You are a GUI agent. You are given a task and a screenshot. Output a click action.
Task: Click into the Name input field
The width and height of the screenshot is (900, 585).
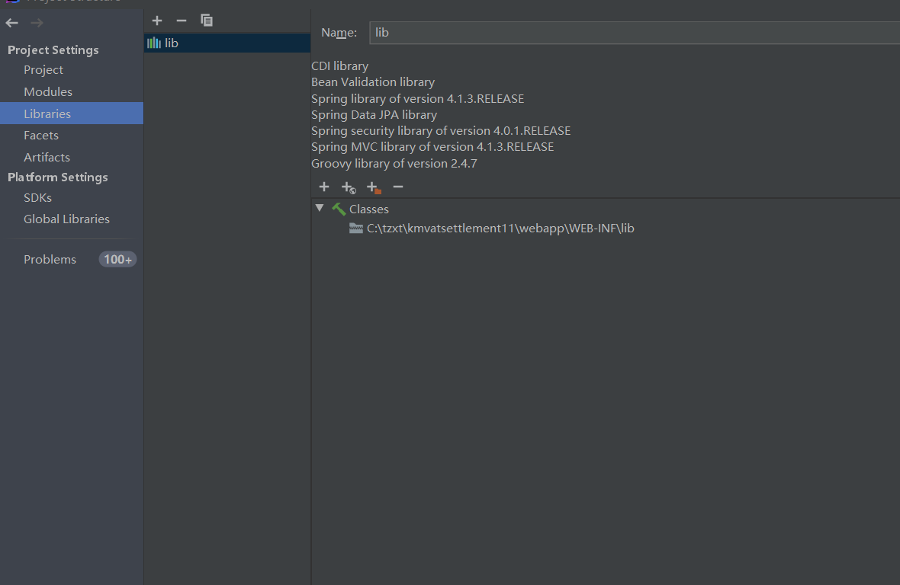click(635, 33)
